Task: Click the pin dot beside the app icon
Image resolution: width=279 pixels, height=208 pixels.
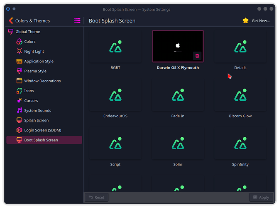Action: (14, 9)
